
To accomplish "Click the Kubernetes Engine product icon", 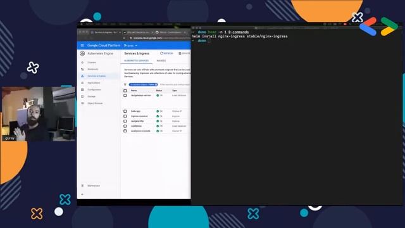I will tap(82, 53).
